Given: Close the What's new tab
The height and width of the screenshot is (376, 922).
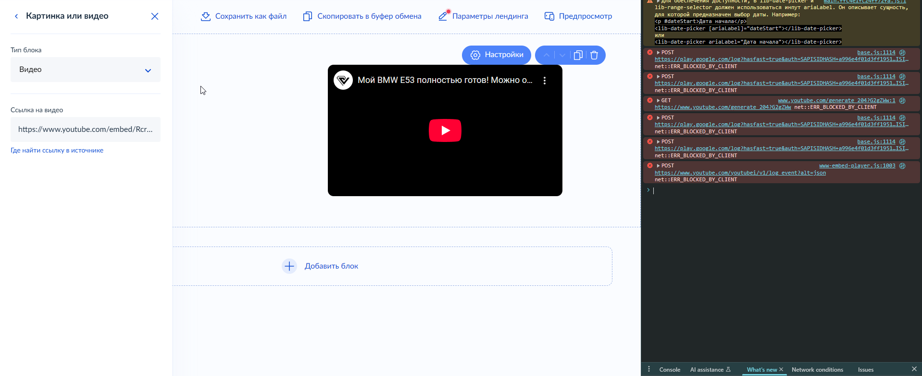Looking at the screenshot, I should (781, 369).
